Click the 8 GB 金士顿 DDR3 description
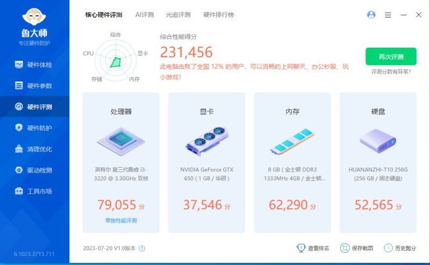 coord(294,174)
